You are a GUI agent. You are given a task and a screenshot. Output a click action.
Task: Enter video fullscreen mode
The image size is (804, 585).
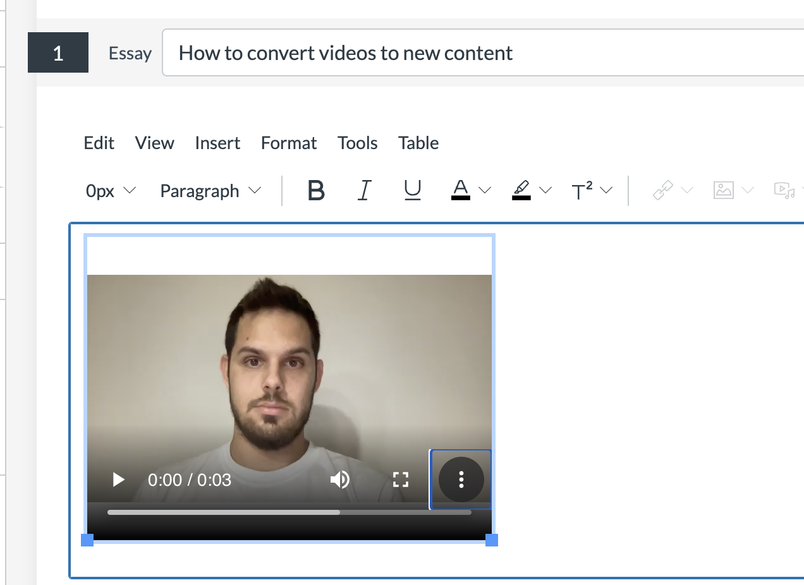pos(401,480)
